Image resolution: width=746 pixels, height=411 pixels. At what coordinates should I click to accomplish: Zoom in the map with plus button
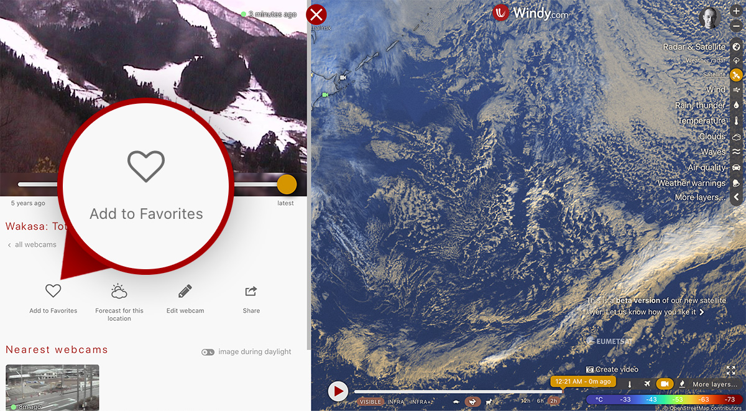[x=737, y=12]
